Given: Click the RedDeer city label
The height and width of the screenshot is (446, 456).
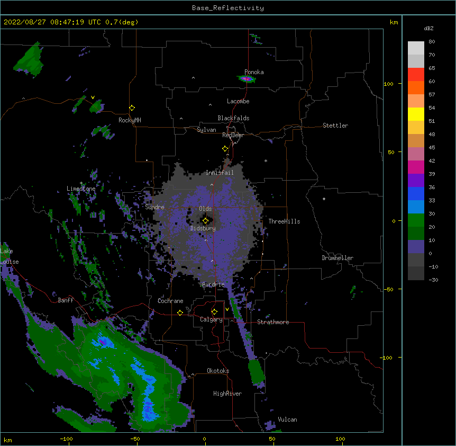Looking at the screenshot, I should click(x=233, y=135).
